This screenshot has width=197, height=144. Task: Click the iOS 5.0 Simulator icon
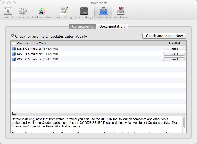point(14,59)
